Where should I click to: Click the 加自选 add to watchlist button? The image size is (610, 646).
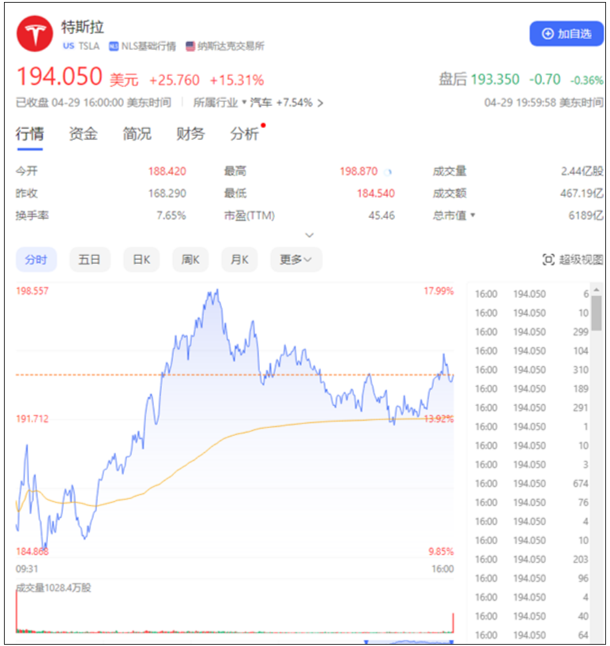(x=567, y=34)
